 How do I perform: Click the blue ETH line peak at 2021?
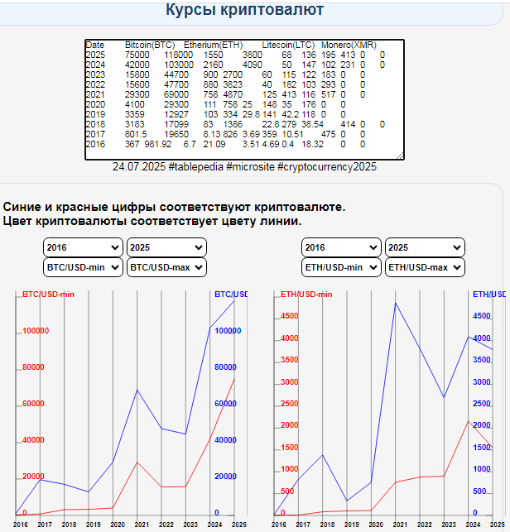396,303
